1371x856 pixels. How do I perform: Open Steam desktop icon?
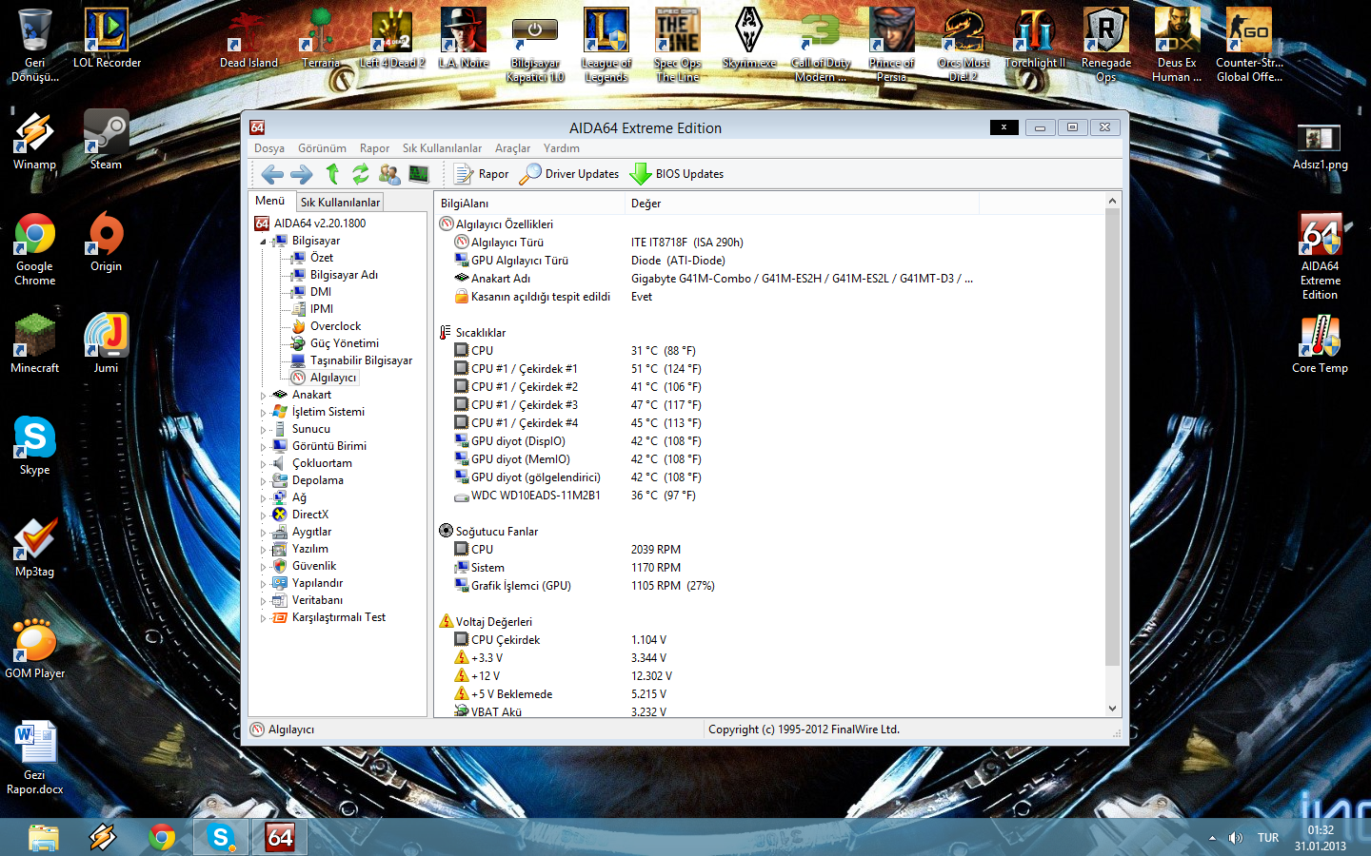(x=106, y=139)
